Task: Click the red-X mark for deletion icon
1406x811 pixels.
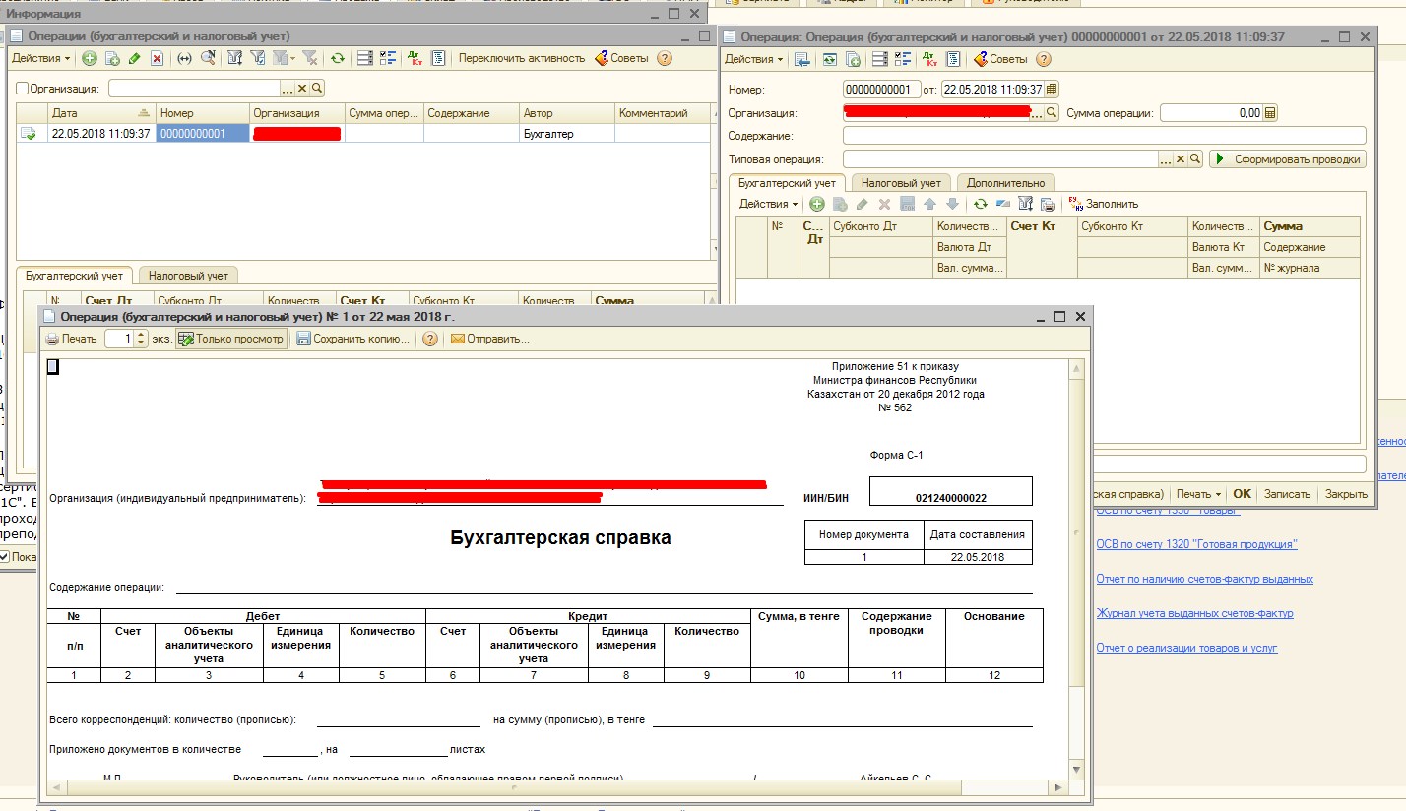Action: coord(157,58)
